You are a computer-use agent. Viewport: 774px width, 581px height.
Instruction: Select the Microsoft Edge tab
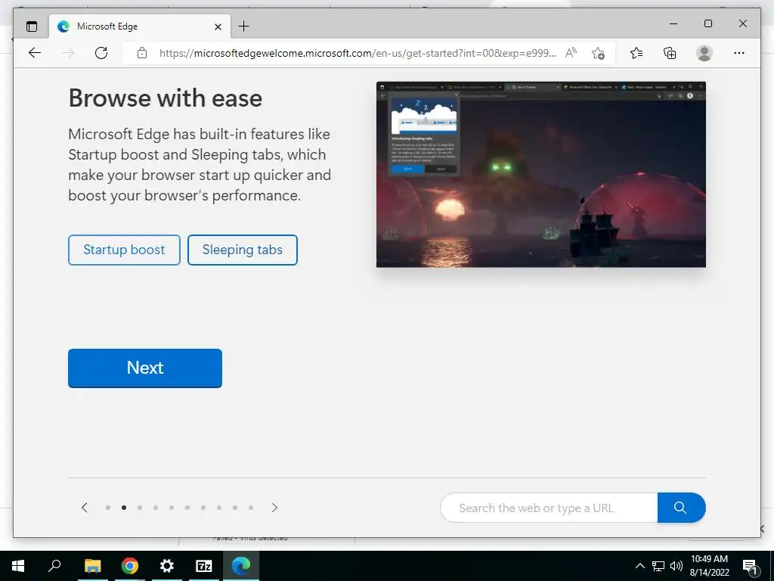coord(139,26)
